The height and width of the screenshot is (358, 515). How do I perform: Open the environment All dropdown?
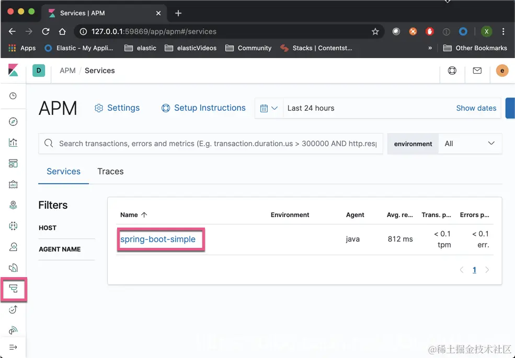470,144
